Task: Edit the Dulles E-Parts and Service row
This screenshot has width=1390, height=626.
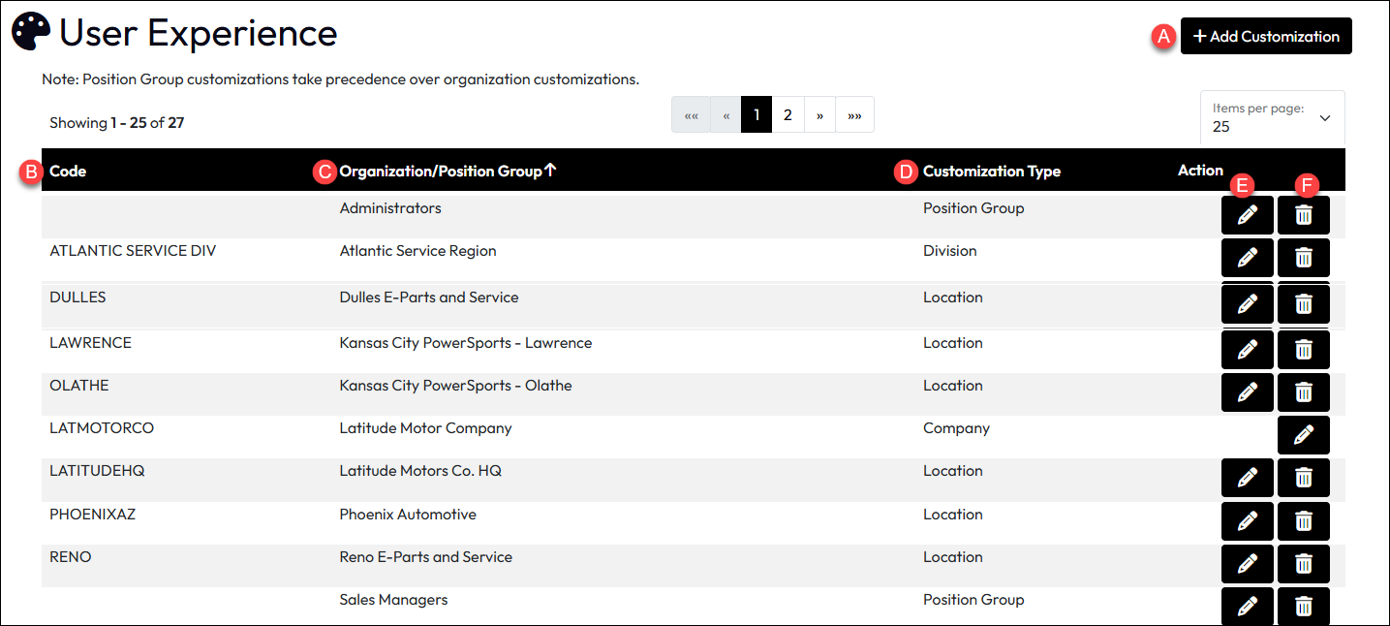Action: click(x=1248, y=304)
